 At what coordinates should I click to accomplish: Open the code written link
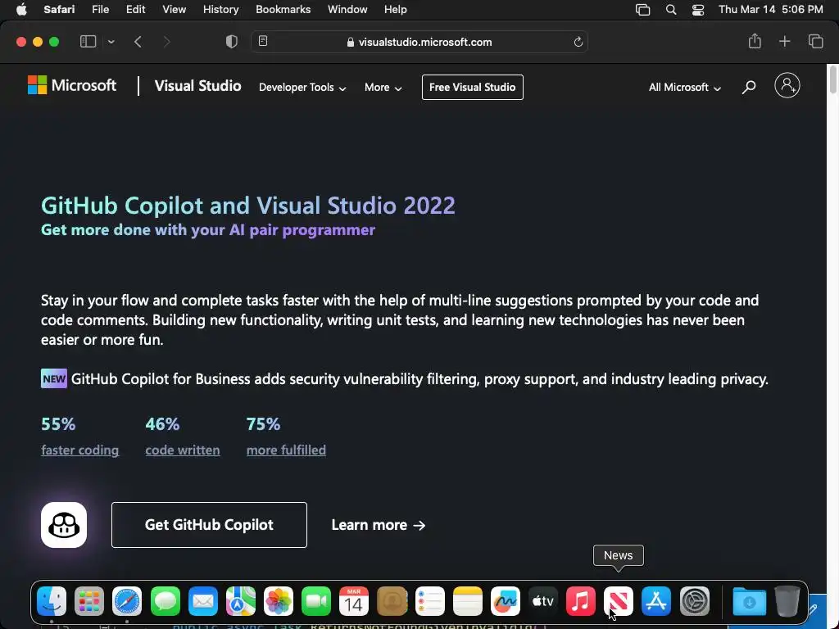click(183, 450)
